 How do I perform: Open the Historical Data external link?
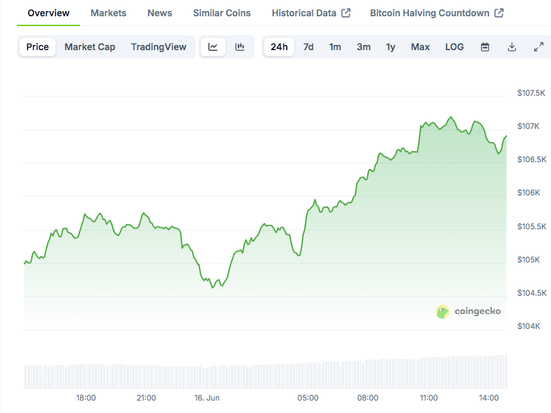click(311, 13)
